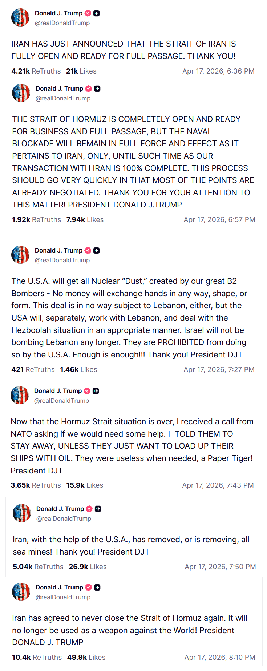This screenshot has width=267, height=671.
Task: Click plus badge on the Nuclear Dust post
Action: click(x=97, y=250)
